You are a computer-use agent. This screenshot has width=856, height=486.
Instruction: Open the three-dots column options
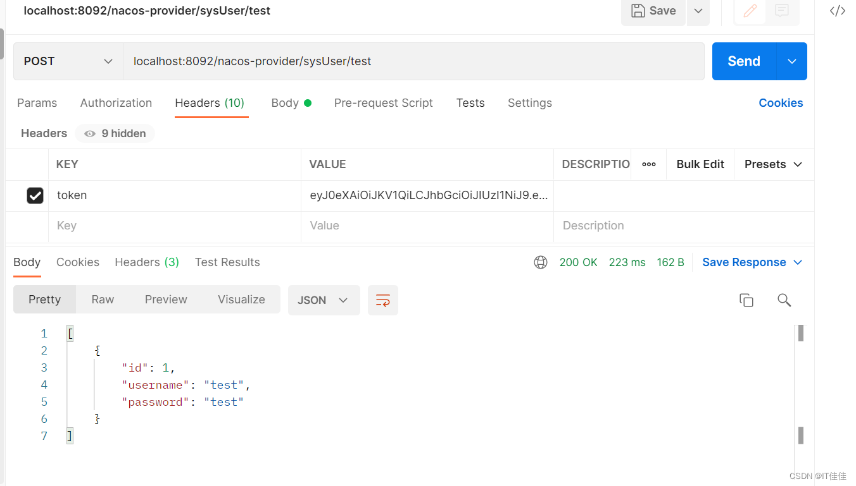pos(649,164)
